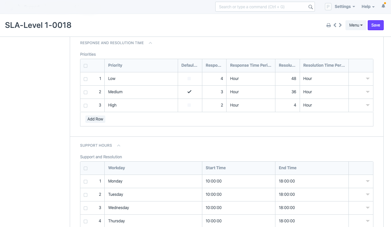Open the Help menu
Screen dimensions: 391x227
click(x=368, y=7)
